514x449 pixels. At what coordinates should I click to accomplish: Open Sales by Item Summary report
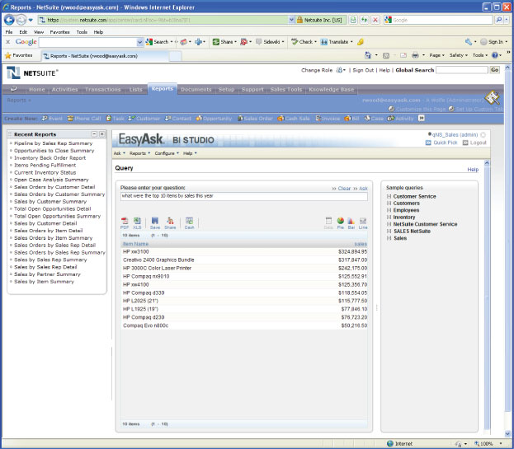[44, 282]
